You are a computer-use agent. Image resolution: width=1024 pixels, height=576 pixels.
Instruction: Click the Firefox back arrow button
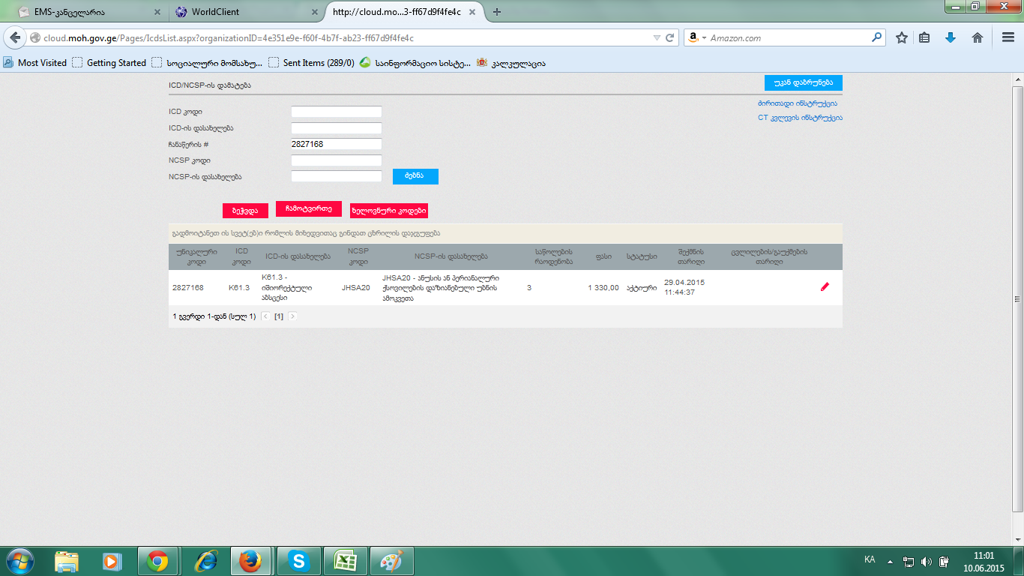coord(15,37)
